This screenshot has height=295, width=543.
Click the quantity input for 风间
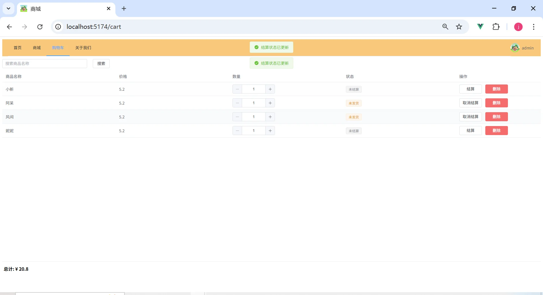254,117
